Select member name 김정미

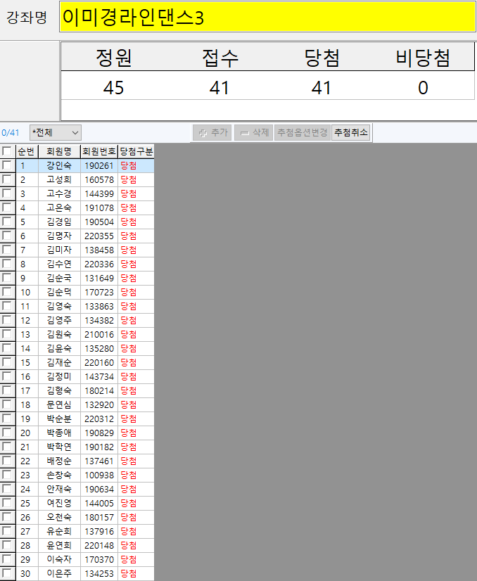click(59, 377)
